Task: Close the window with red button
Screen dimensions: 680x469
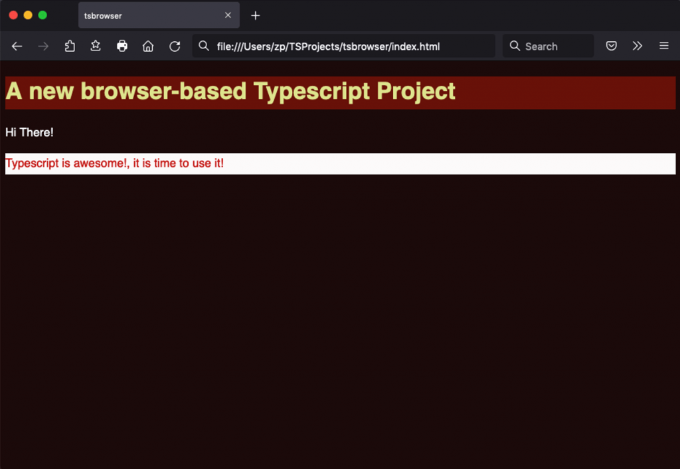Action: tap(13, 15)
